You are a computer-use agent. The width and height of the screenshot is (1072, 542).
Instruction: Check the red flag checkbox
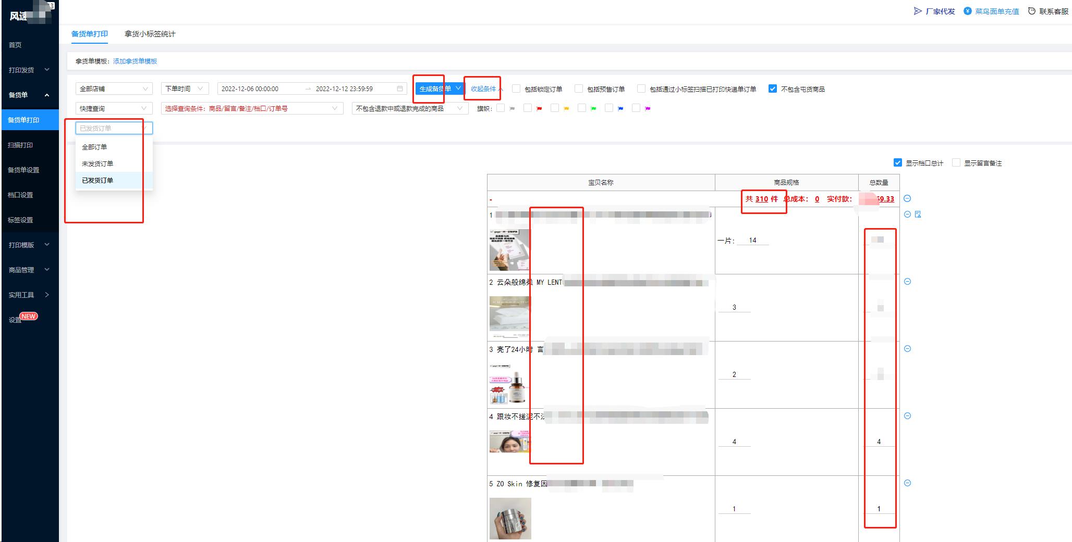pyautogui.click(x=528, y=108)
